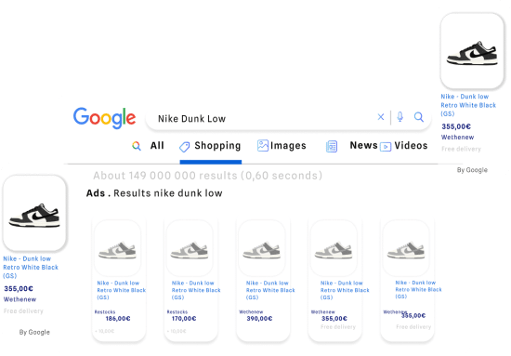Click the 390,00€ price
Screen dimensions: 511x356
coord(259,319)
